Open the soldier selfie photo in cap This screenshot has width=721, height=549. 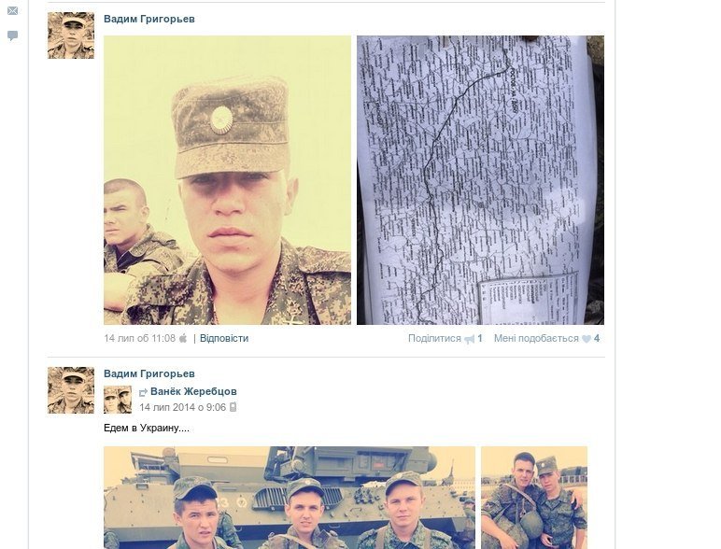227,180
